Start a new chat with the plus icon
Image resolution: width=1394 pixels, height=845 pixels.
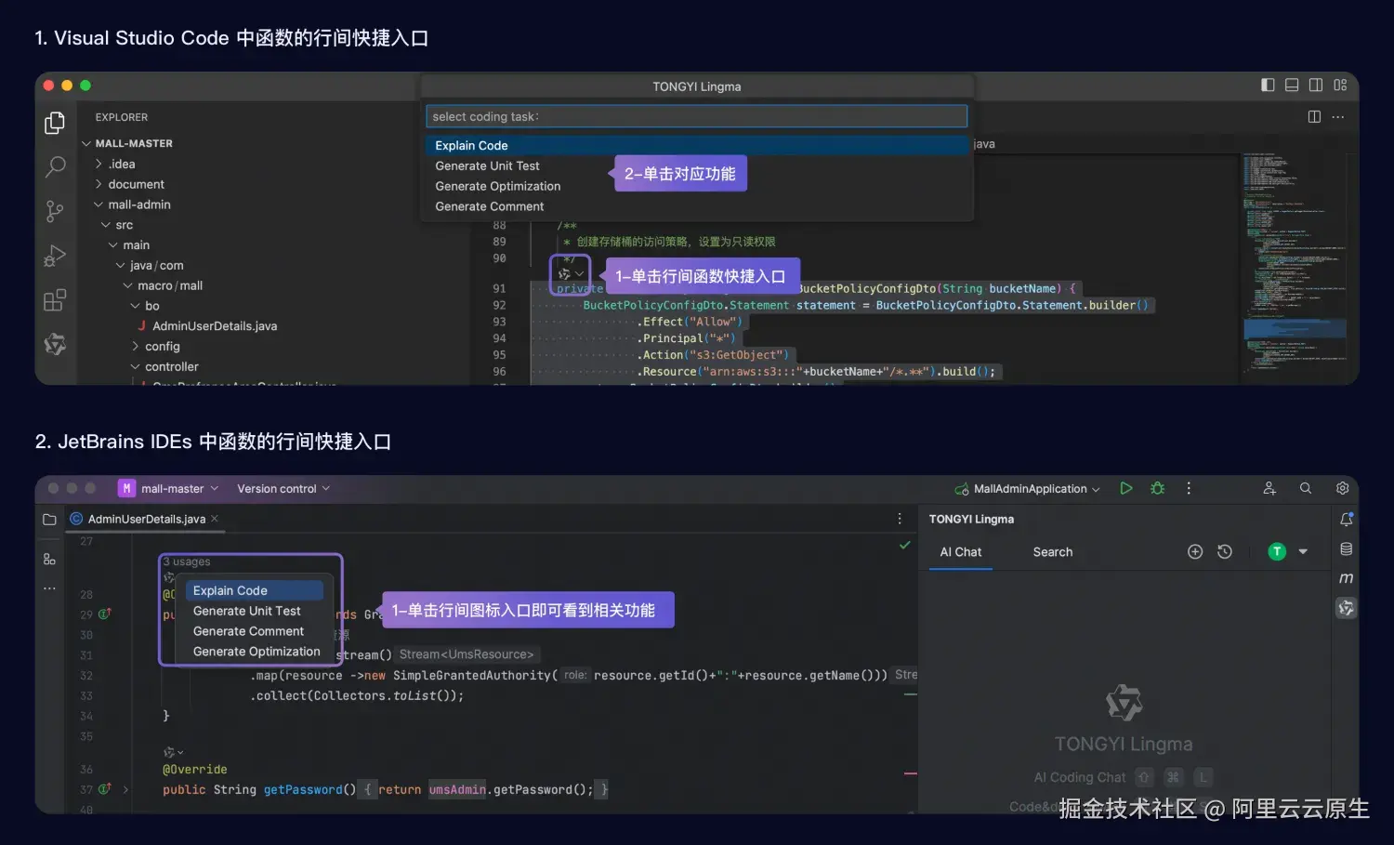click(1195, 552)
